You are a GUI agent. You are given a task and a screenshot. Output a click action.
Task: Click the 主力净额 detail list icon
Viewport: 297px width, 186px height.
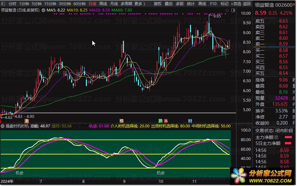(x=276, y=137)
